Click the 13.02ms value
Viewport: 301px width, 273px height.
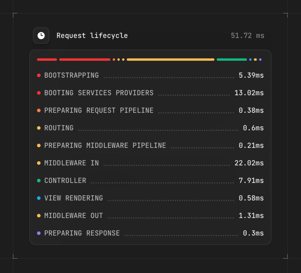click(249, 93)
